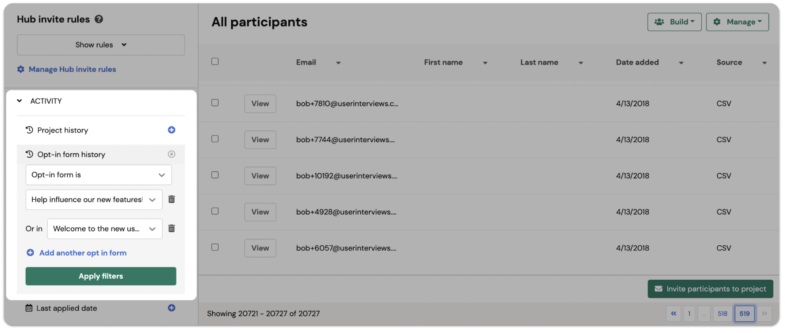This screenshot has height=333, width=785.
Task: Click the gear icon beside Manage Hub invite rules
Action: (21, 69)
